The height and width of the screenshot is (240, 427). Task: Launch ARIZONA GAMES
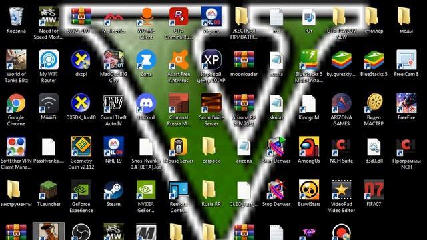coord(341,103)
